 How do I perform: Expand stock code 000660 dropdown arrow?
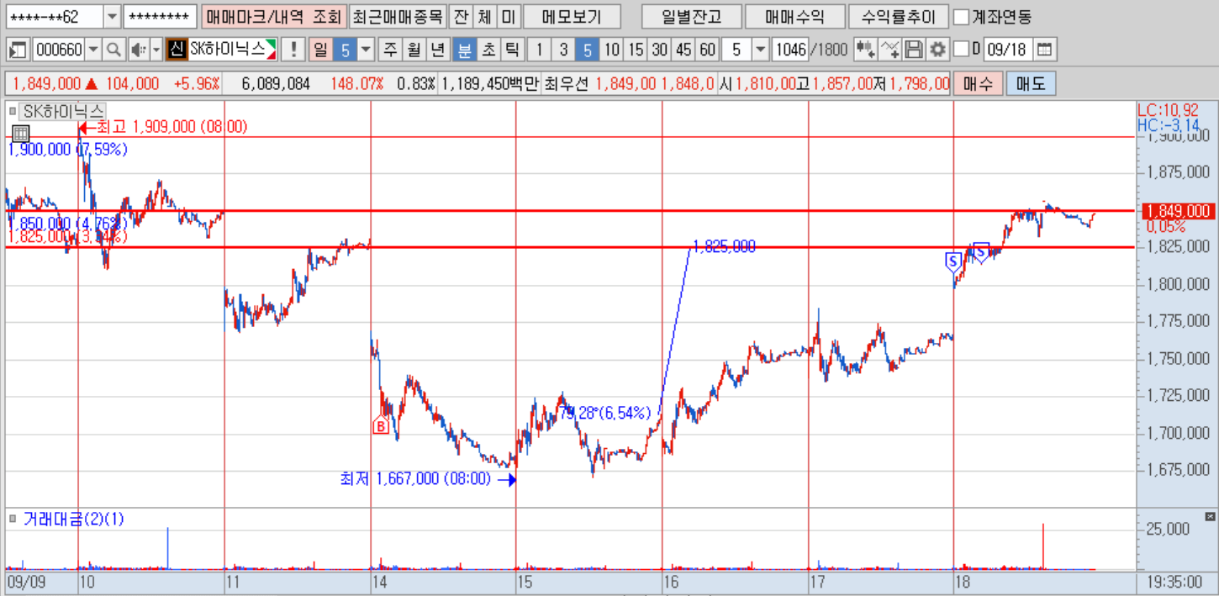[93, 50]
